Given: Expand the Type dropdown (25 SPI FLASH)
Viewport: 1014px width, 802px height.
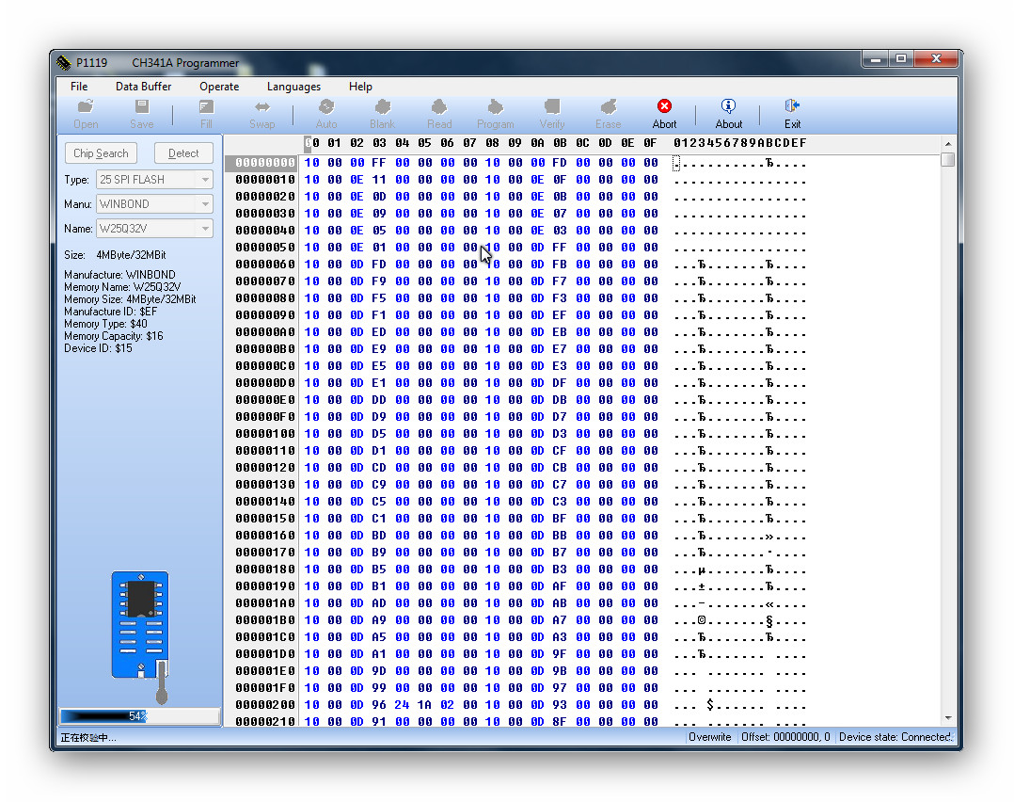Looking at the screenshot, I should [x=204, y=180].
